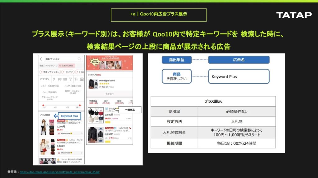
Task: Open the オルチャンFASHION banner
Action: [110, 63]
